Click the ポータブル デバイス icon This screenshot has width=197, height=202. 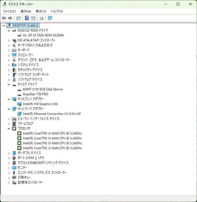pyautogui.click(x=14, y=153)
